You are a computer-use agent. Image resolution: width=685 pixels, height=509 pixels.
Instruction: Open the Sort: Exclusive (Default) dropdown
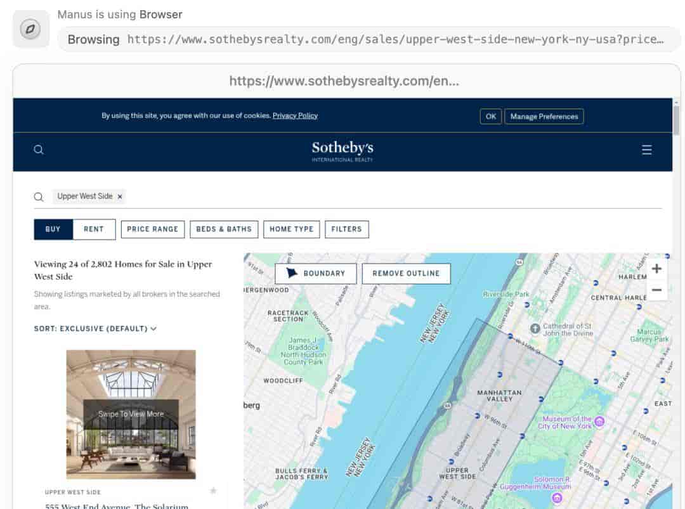point(95,328)
